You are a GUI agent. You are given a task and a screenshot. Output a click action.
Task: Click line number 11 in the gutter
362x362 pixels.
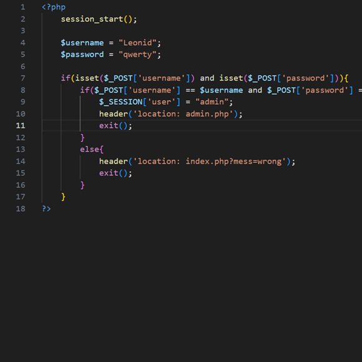(21, 125)
